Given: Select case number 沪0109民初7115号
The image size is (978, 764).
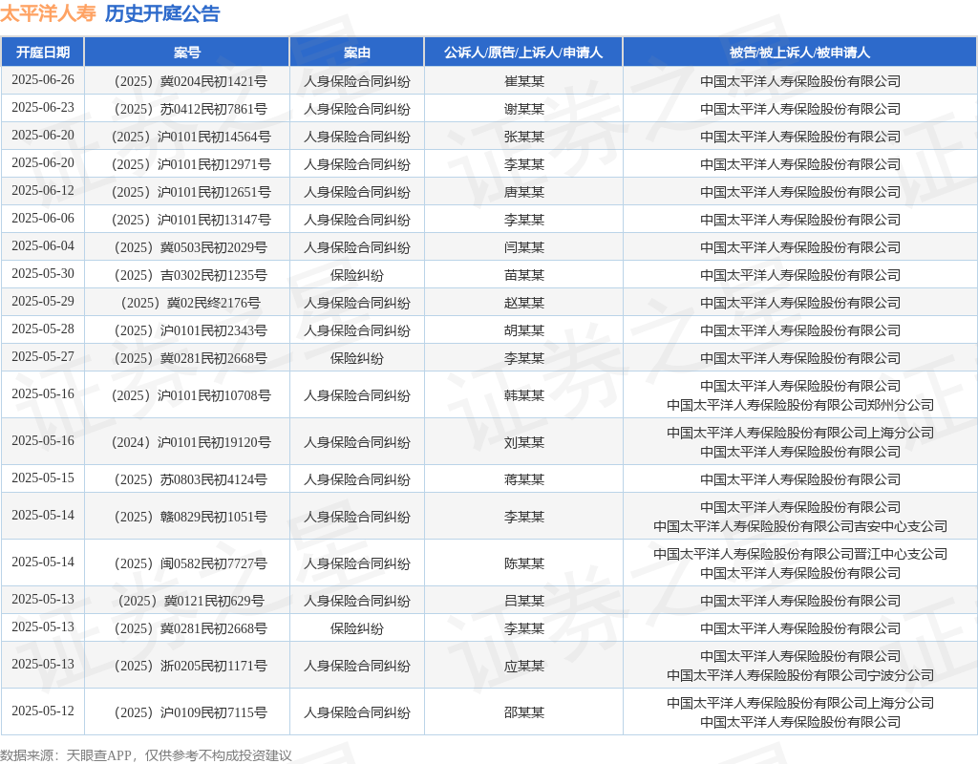Looking at the screenshot, I should click(x=190, y=712).
